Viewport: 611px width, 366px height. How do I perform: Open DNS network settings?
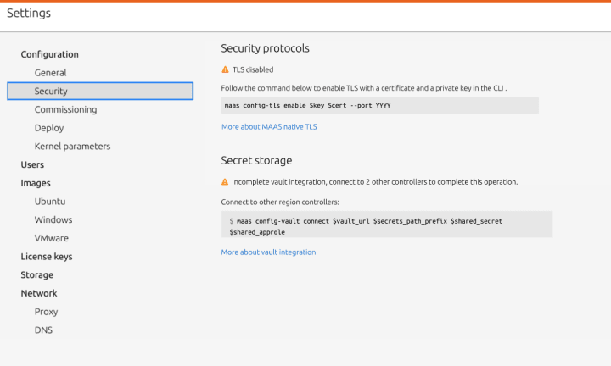(x=43, y=330)
